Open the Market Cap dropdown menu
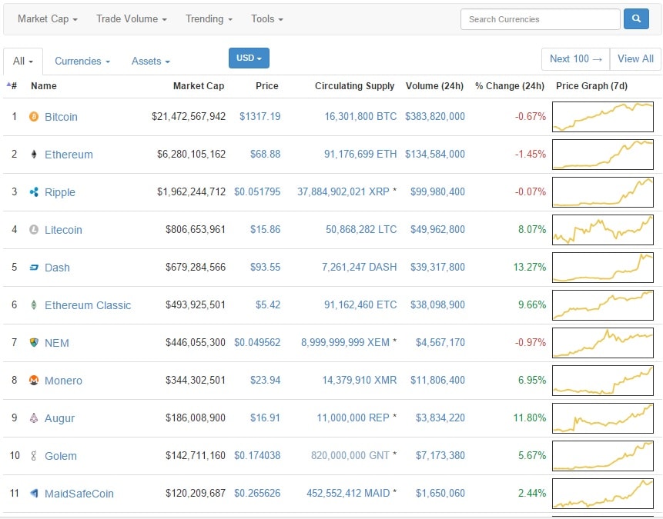Screen dimensions: 663x519 coord(47,18)
